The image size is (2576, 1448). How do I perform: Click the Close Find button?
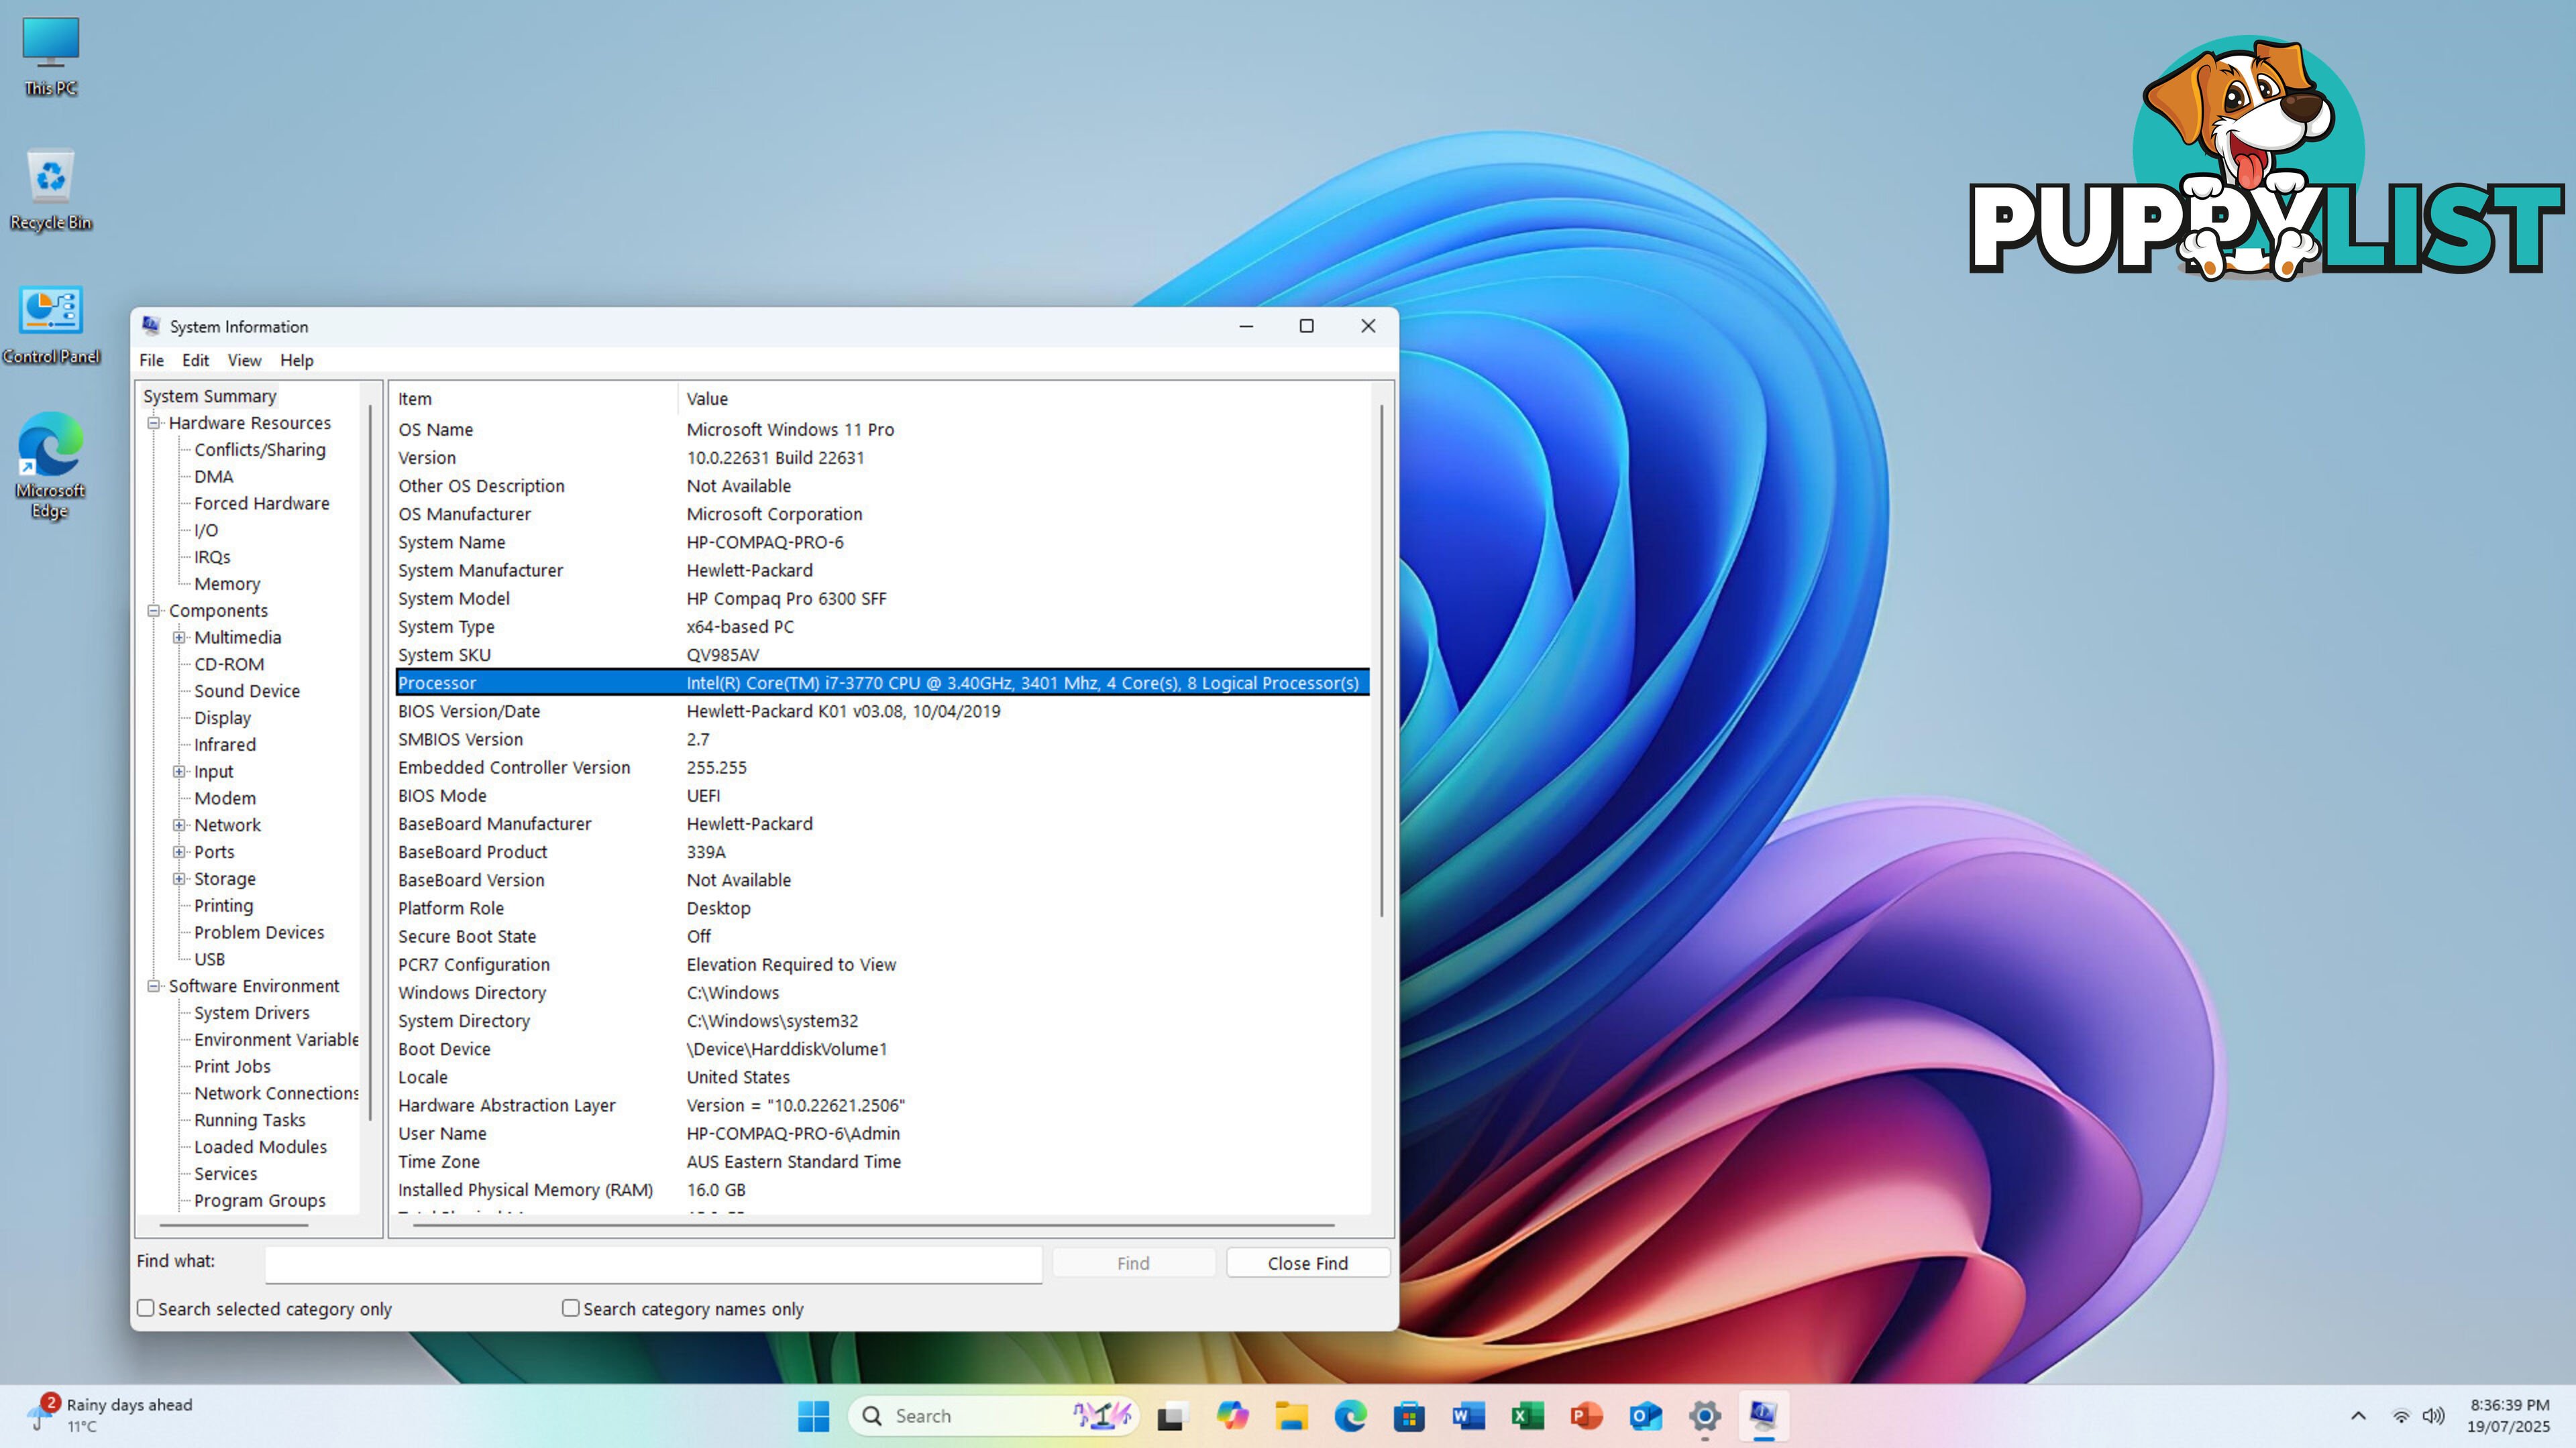pyautogui.click(x=1308, y=1263)
